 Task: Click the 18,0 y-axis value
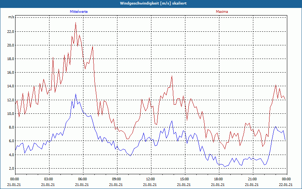pos(11,59)
